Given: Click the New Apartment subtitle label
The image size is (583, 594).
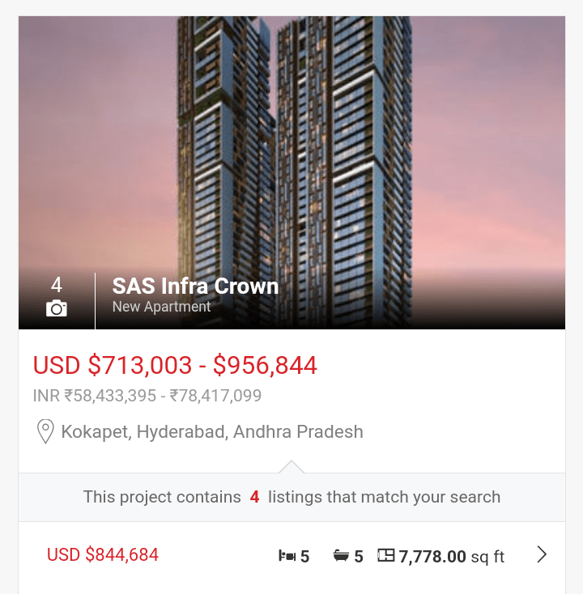Looking at the screenshot, I should (161, 307).
